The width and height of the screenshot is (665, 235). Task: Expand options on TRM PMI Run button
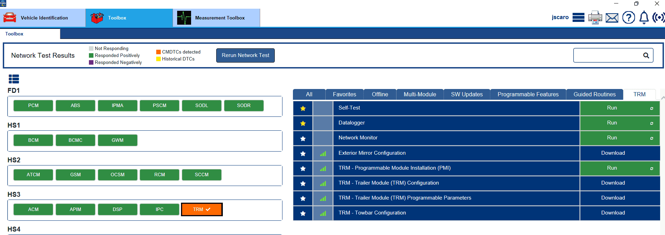(x=651, y=169)
